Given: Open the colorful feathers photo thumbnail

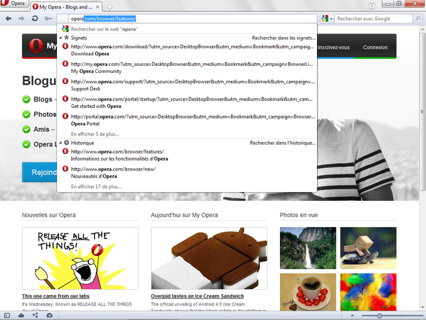Looking at the screenshot, I should click(368, 292).
